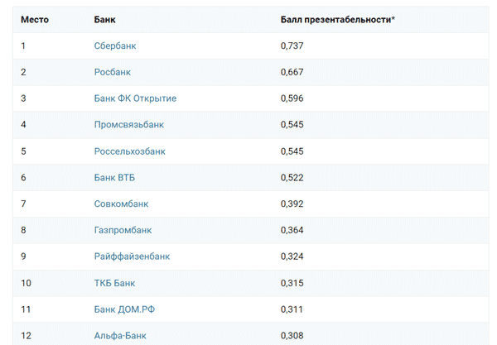Click the Банк column header
Viewport: 497px width, 345px height.
pos(105,18)
